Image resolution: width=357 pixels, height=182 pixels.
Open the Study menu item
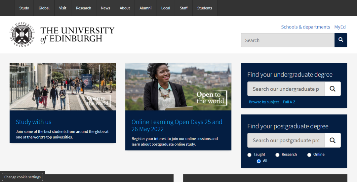coord(24,8)
